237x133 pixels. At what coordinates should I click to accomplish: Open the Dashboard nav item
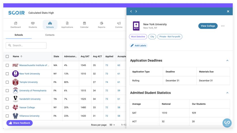coord(16,25)
